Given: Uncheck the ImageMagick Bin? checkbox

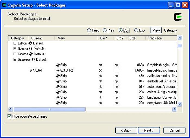Looking at the screenshot, I should (100, 70).
